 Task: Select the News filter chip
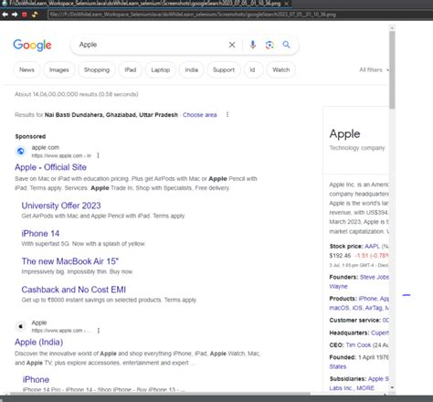tap(26, 69)
